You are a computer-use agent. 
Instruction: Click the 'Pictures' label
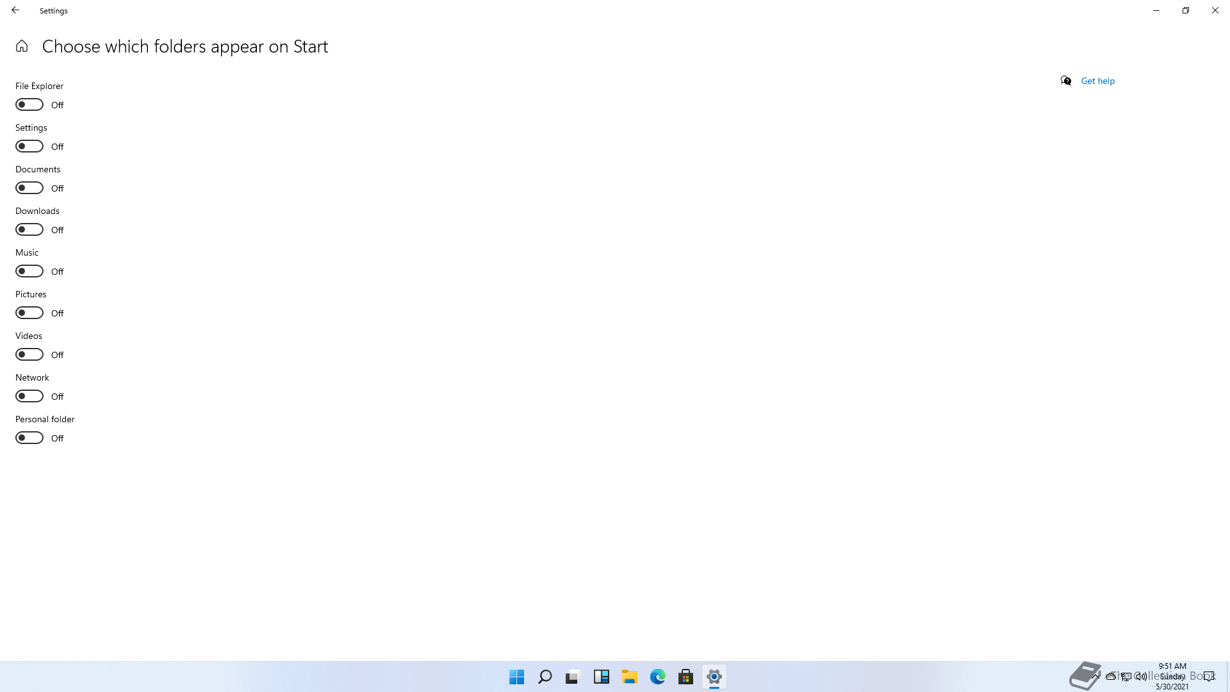31,294
